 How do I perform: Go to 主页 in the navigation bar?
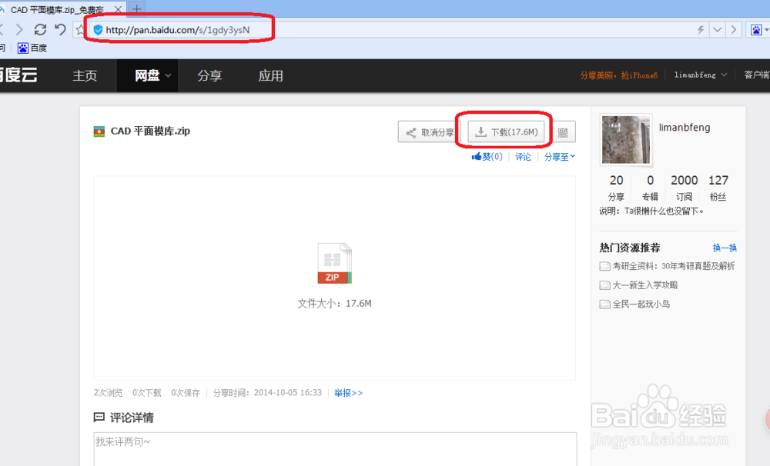coord(85,75)
